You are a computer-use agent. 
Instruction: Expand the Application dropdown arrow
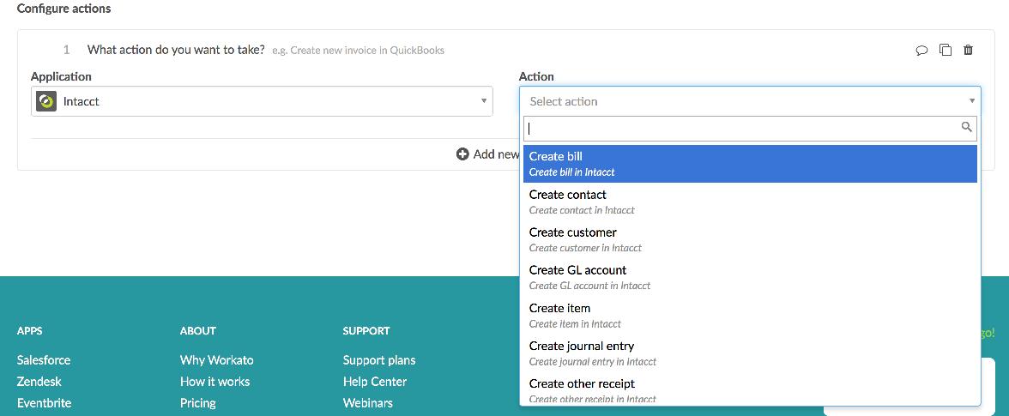point(484,101)
